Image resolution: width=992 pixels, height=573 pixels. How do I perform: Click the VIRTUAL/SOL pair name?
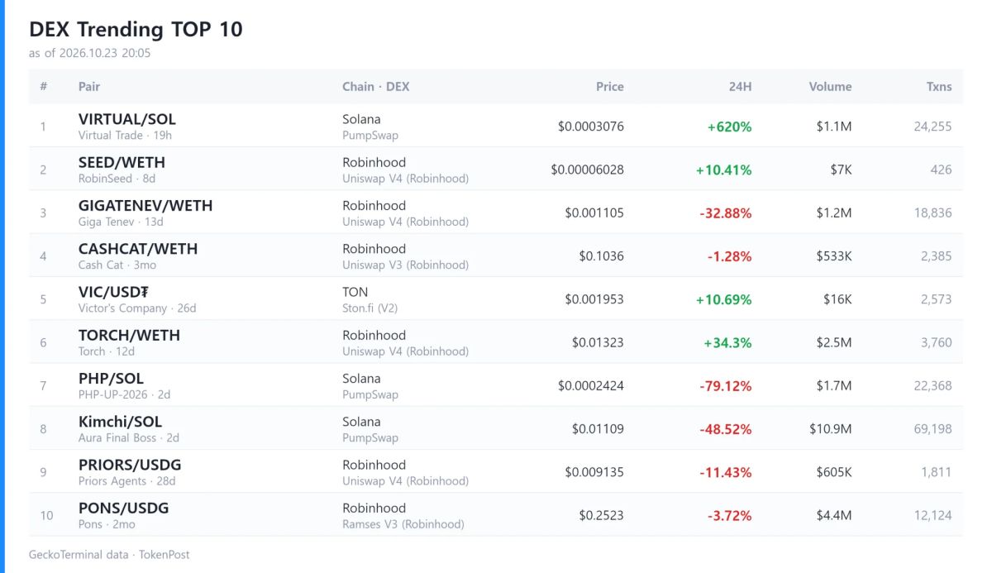[127, 119]
